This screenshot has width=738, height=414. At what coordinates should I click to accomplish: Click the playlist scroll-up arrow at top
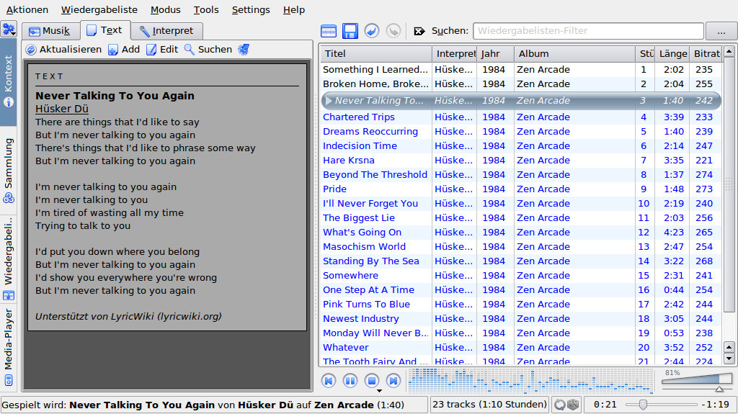click(x=729, y=51)
